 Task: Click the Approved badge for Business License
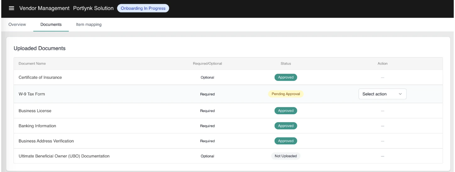pos(286,111)
